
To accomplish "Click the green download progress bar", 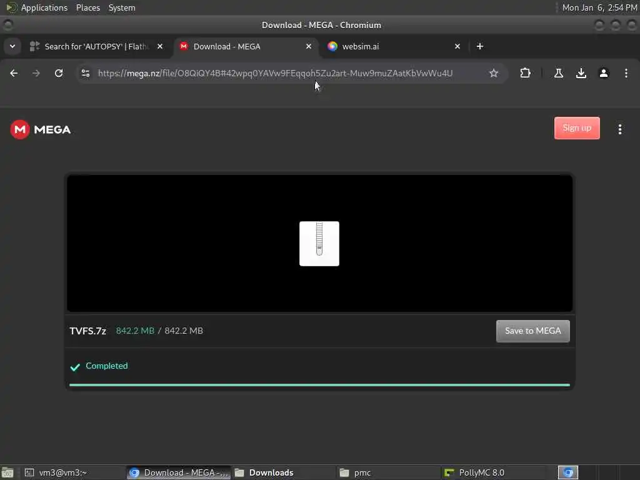I will (319, 385).
